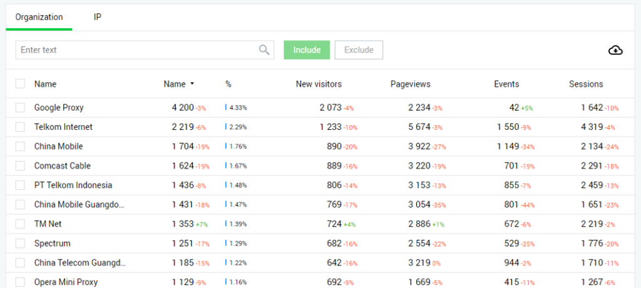Screen dimensions: 641x288
Task: Click the Sessions column header
Action: (x=586, y=84)
